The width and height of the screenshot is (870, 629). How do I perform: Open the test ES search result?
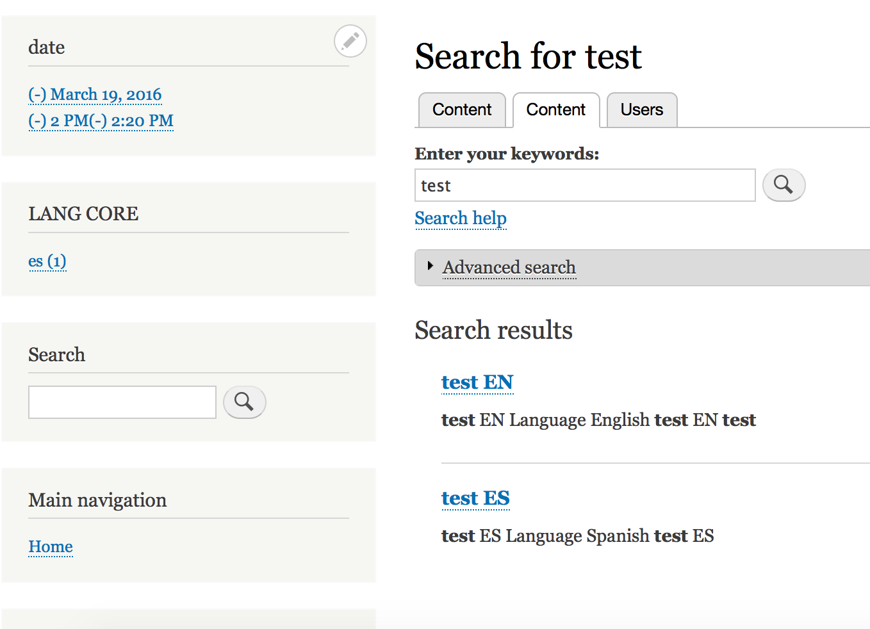click(475, 498)
